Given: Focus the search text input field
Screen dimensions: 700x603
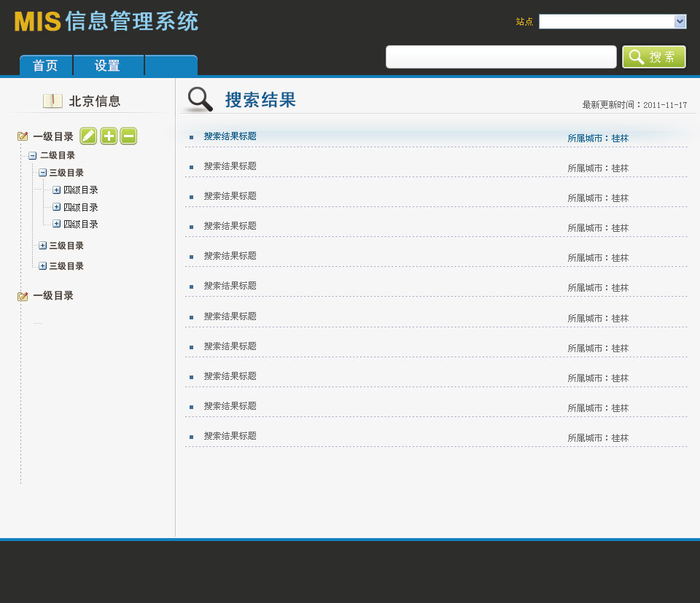Looking at the screenshot, I should tap(501, 57).
